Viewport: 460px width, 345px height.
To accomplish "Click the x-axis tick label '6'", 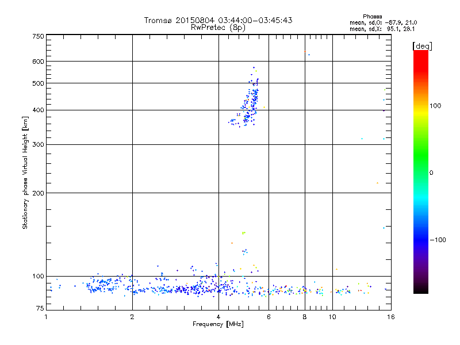I will click(x=269, y=317).
